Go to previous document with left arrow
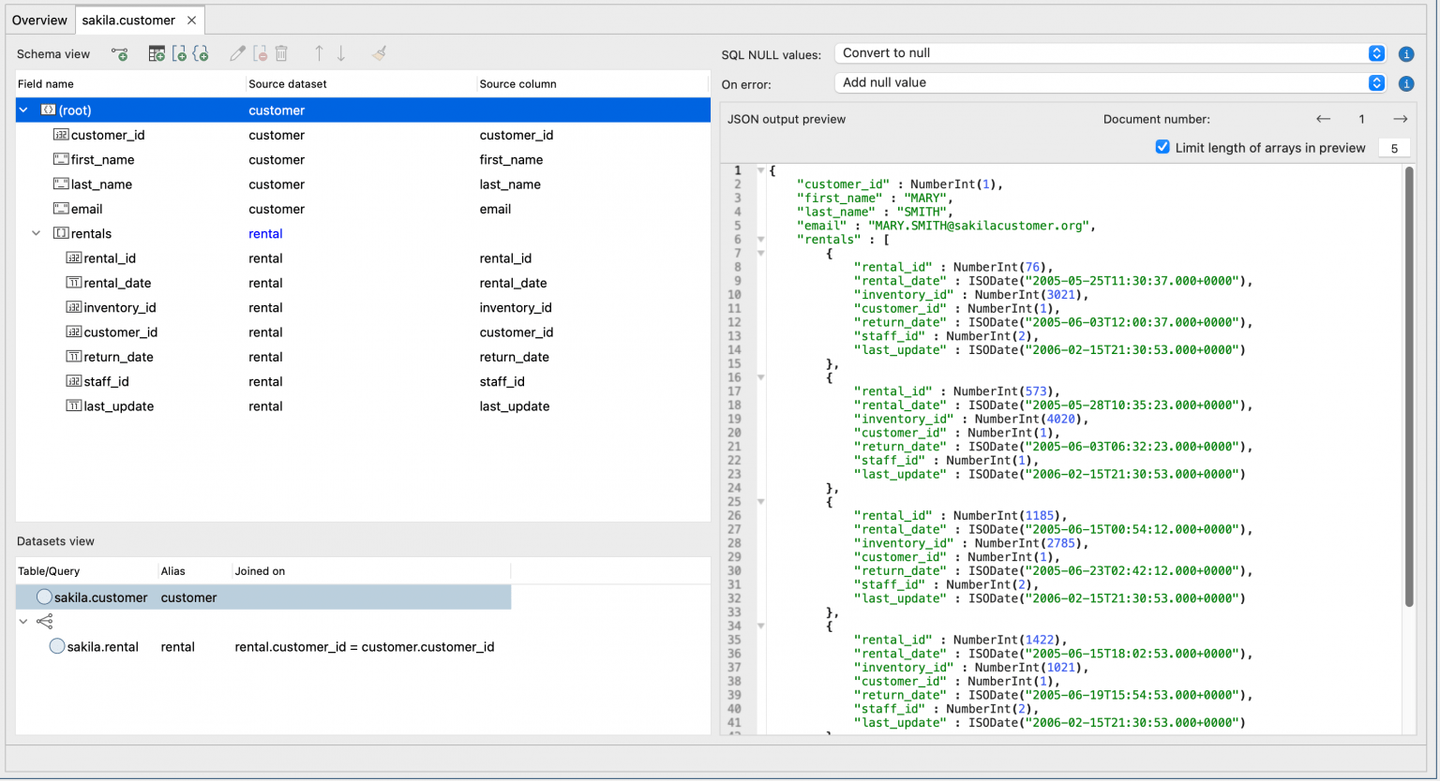1440x781 pixels. tap(1323, 119)
